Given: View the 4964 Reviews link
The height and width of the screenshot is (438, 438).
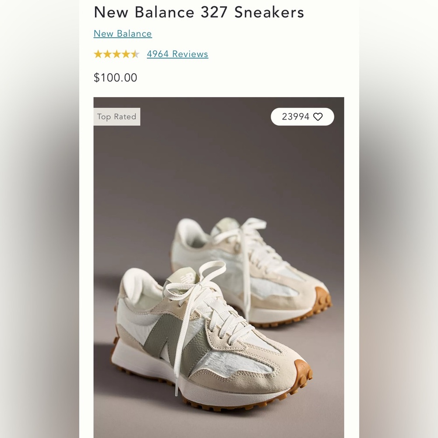Looking at the screenshot, I should 177,54.
